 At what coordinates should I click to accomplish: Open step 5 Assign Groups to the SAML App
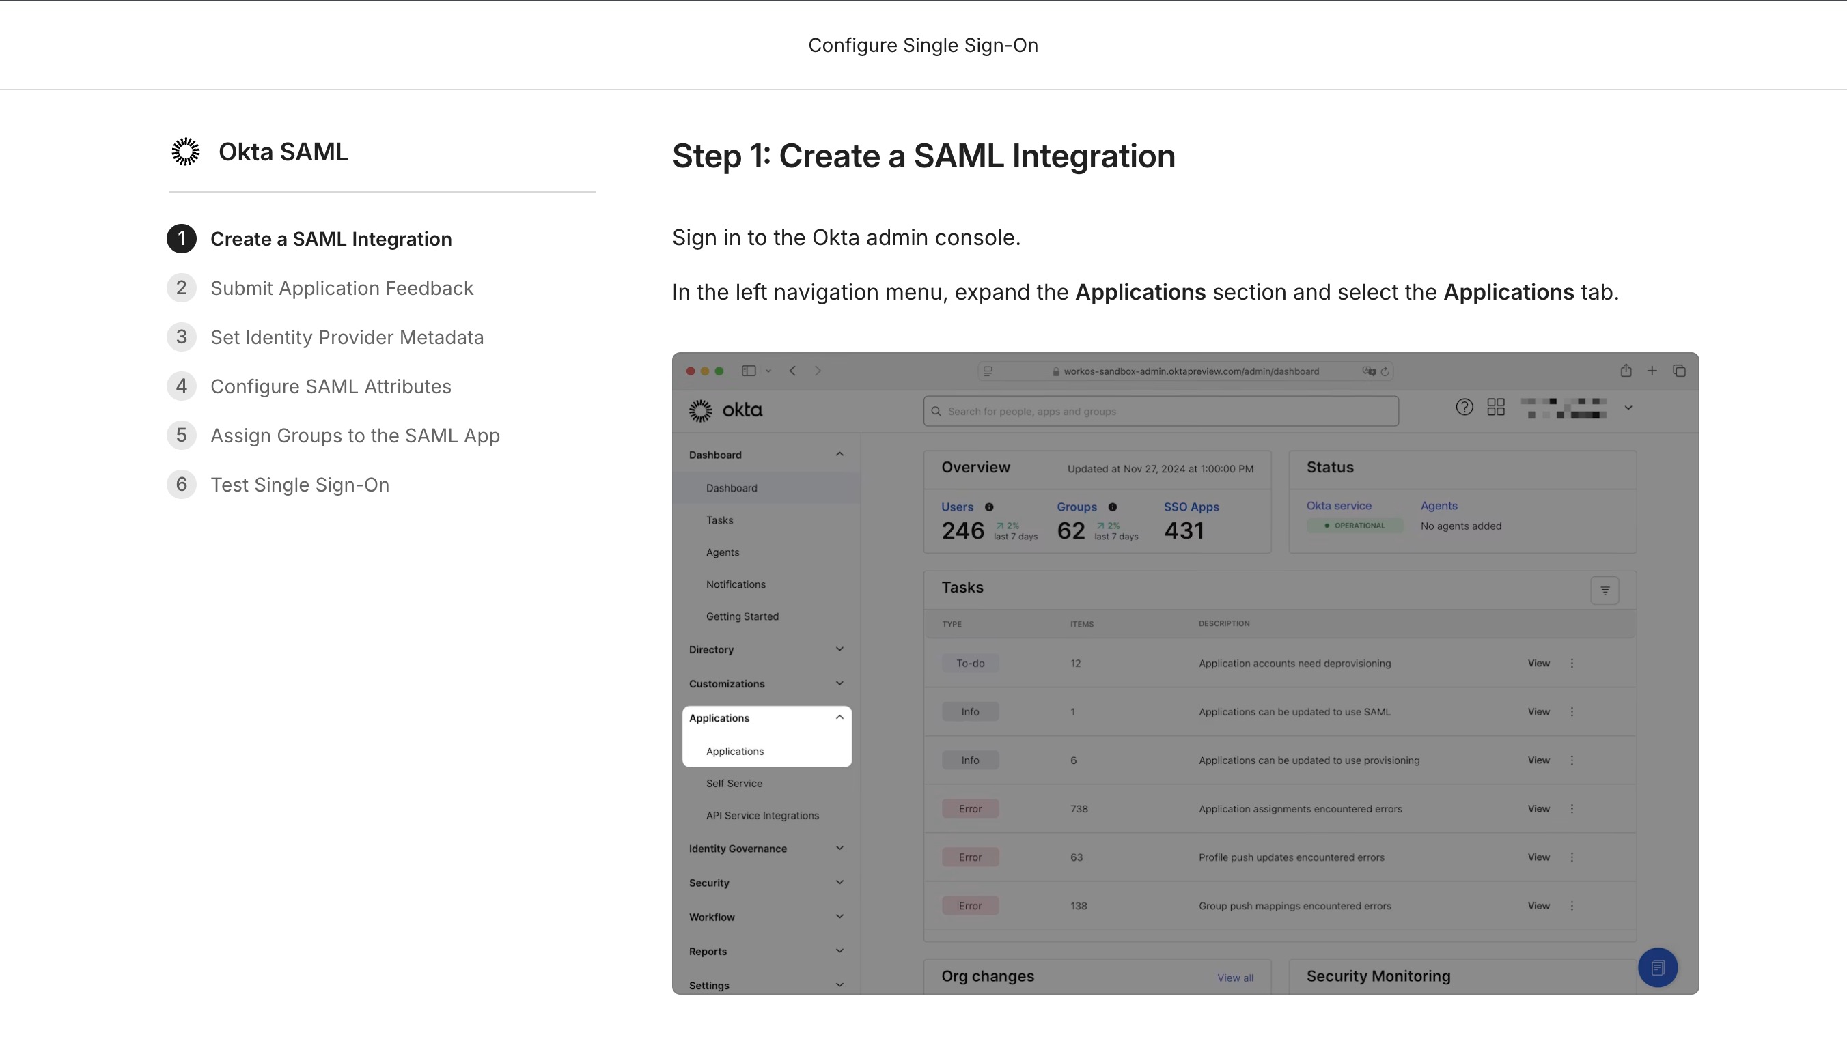(x=333, y=436)
